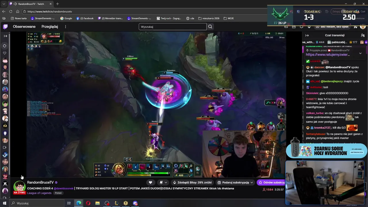Open File Explorer from the taskbar

pos(97,203)
